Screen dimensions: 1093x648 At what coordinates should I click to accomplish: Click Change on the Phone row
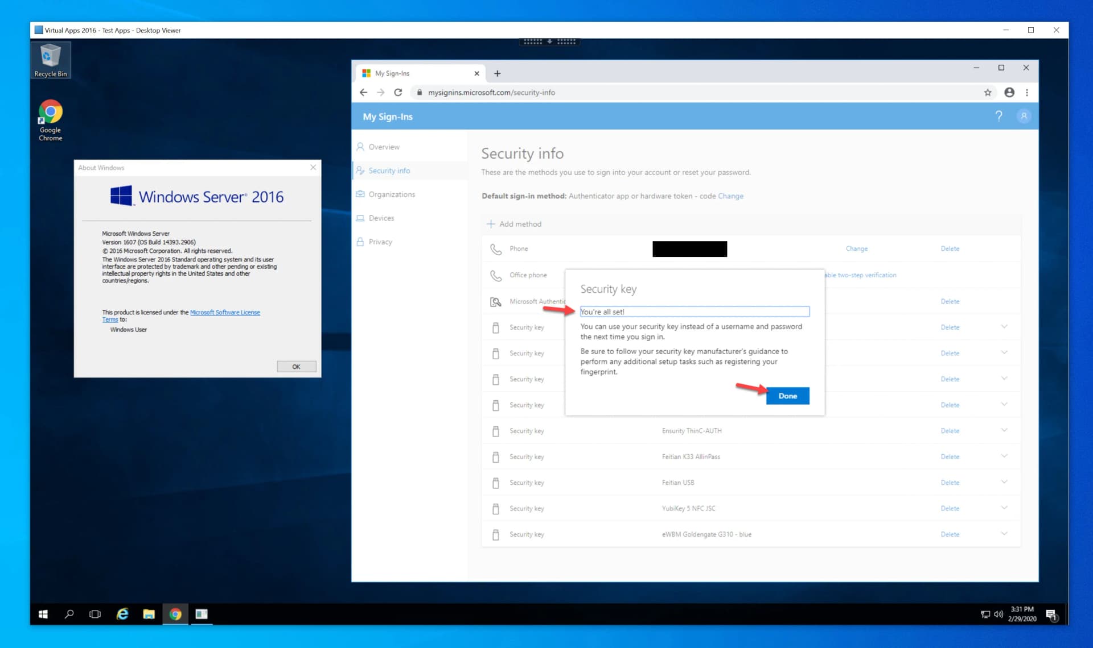[856, 249]
